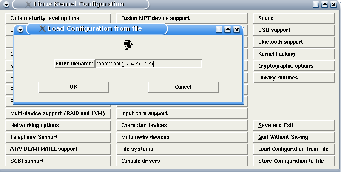The height and width of the screenshot is (172, 341).
Task: Click the X icon in the Linux Kernel Configuration title
Action: pyautogui.click(x=28, y=4)
